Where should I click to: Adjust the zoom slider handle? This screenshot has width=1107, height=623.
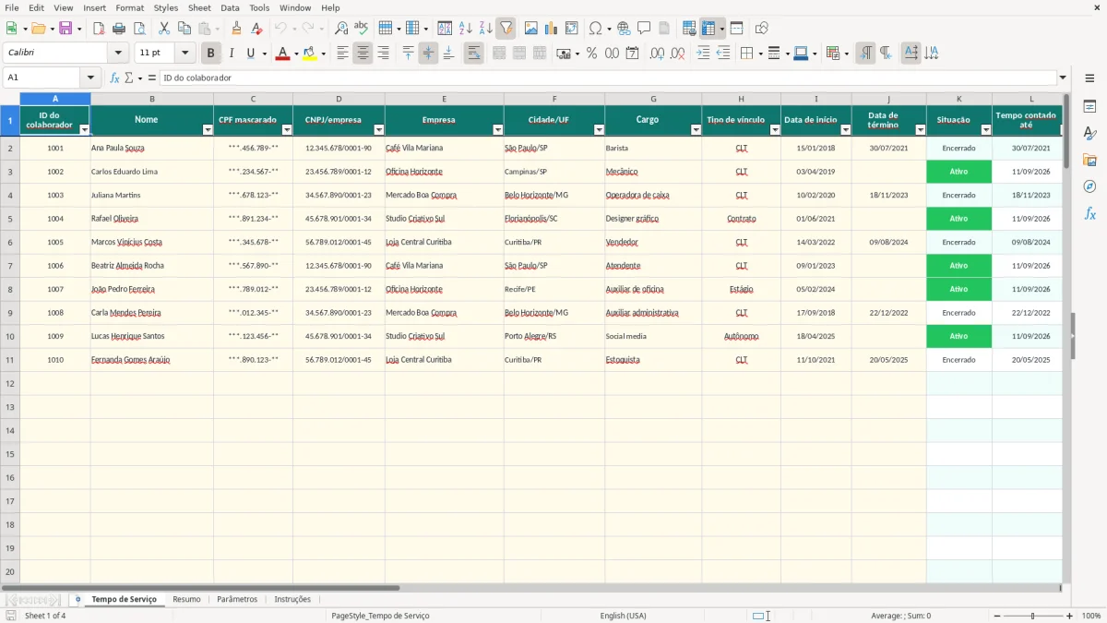1033,616
